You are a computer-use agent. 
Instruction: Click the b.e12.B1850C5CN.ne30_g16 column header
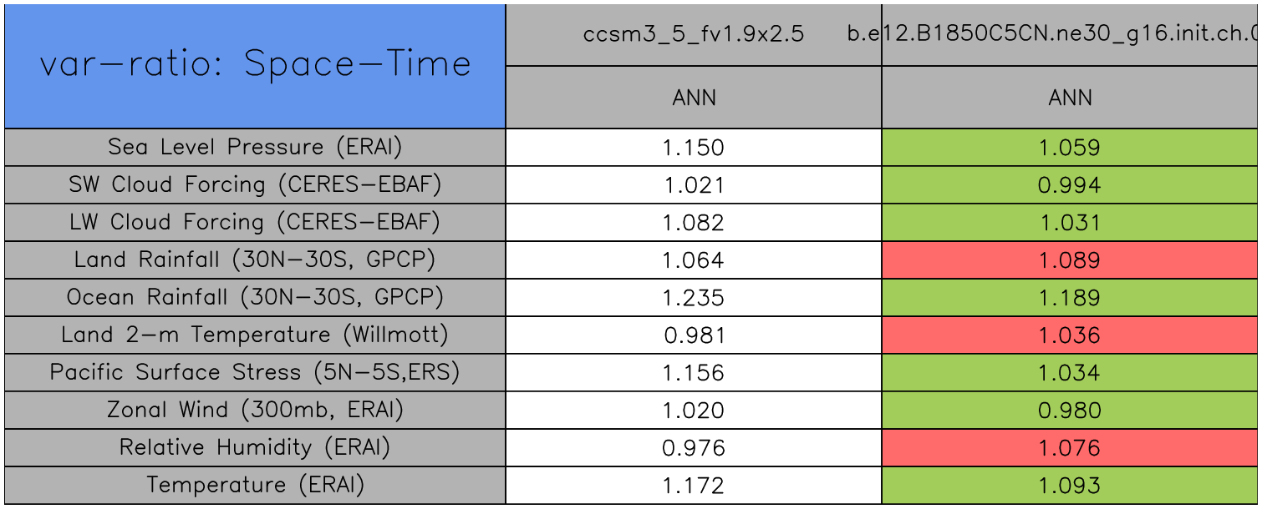1070,34
